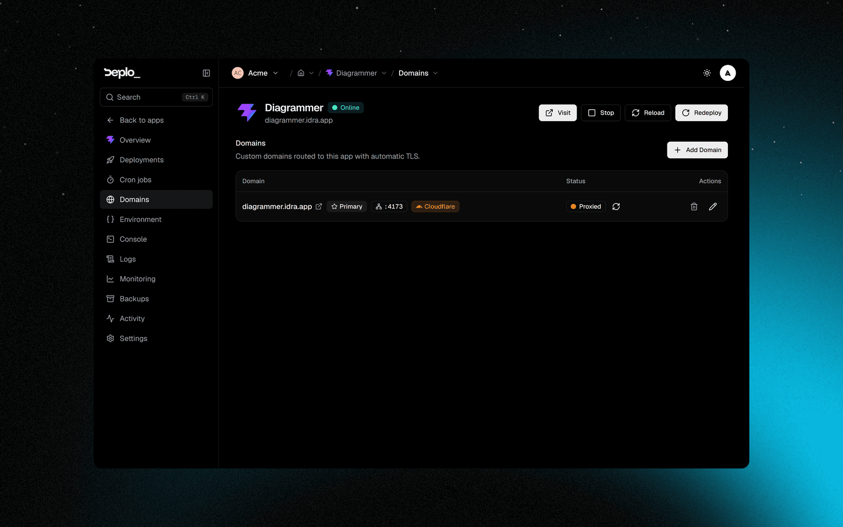
Task: Click the Status column header
Action: coord(576,181)
